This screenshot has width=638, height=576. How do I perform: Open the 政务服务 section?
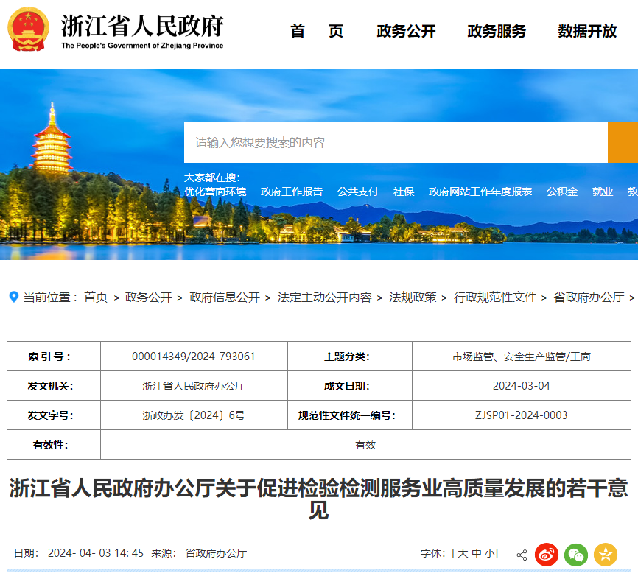pyautogui.click(x=496, y=32)
